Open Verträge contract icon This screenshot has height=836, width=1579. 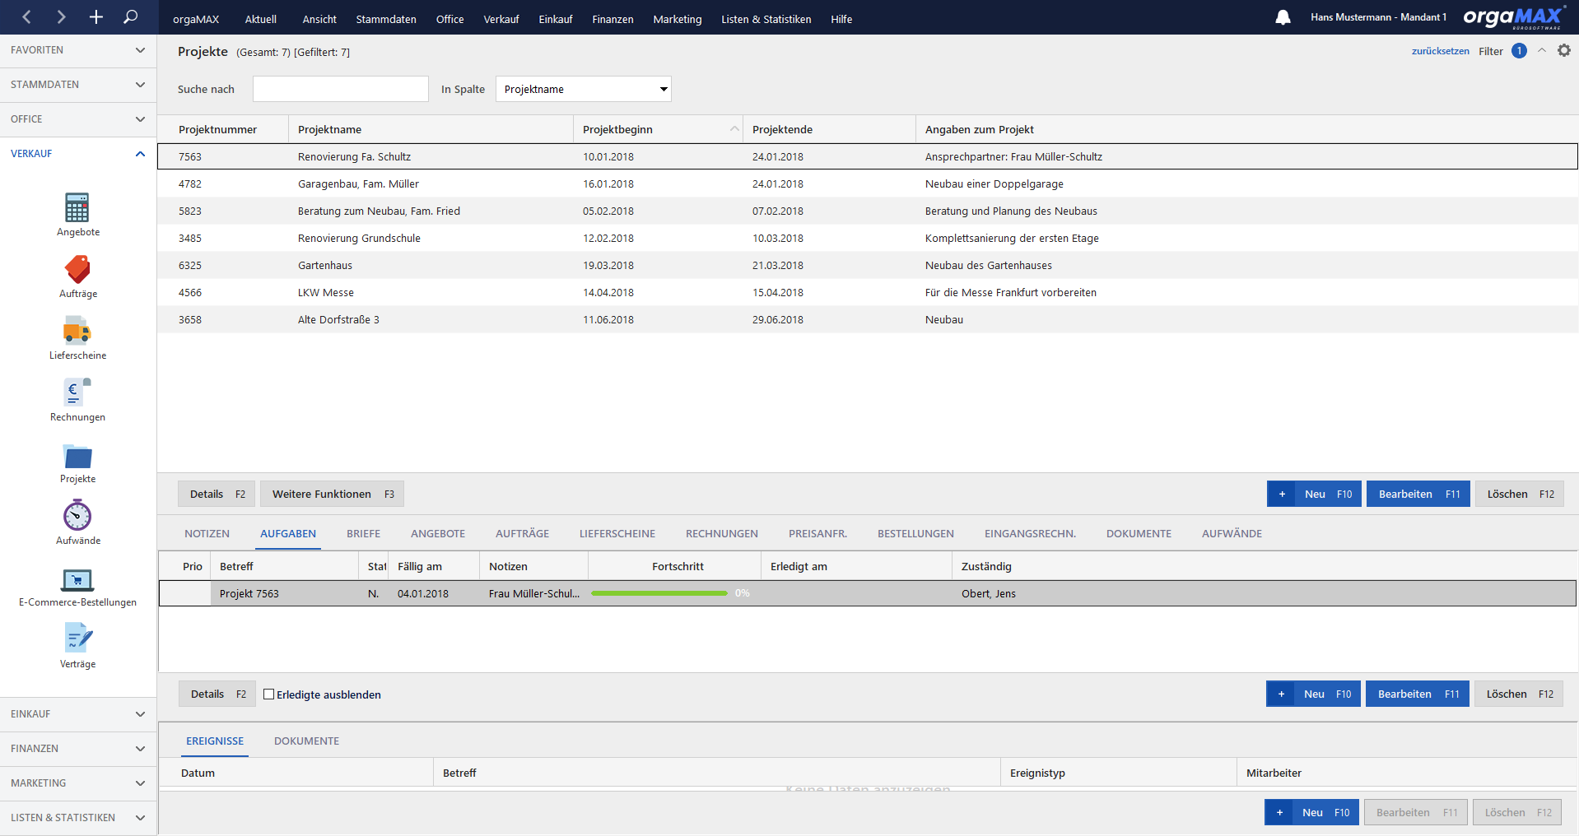pos(77,638)
